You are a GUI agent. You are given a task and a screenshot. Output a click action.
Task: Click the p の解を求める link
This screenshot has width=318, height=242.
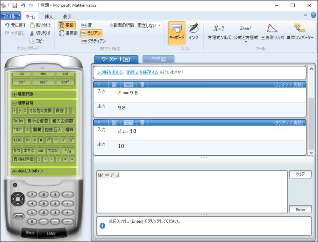110,72
